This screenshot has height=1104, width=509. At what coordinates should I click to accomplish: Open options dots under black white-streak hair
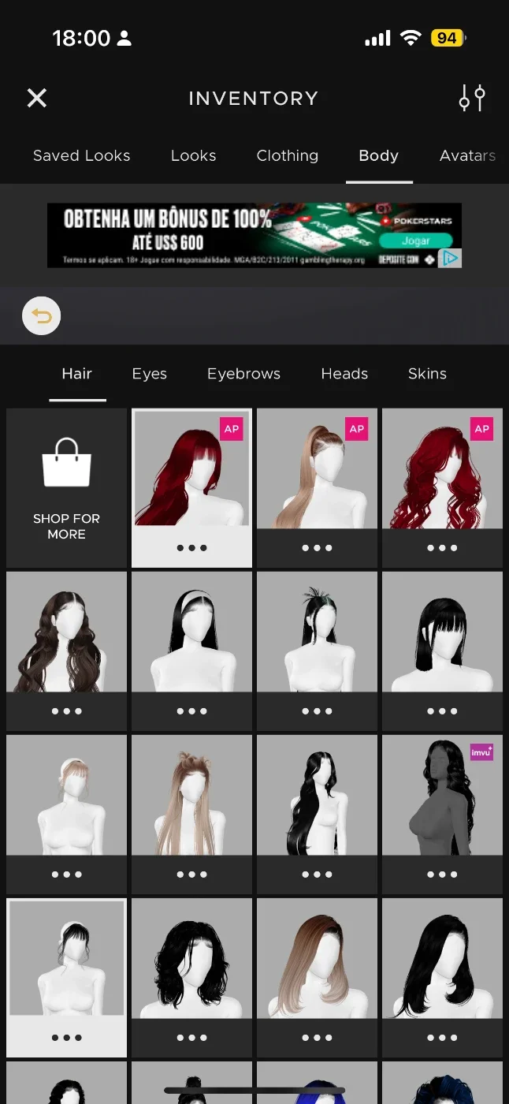click(317, 875)
